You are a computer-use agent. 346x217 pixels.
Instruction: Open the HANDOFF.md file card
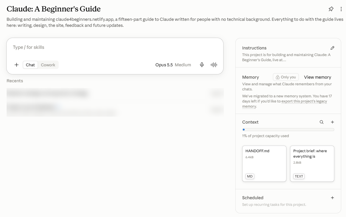click(264, 164)
